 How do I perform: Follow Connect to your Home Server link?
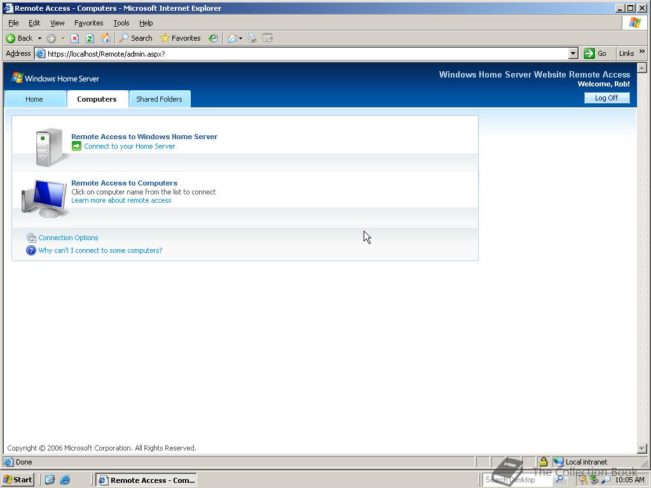[130, 146]
